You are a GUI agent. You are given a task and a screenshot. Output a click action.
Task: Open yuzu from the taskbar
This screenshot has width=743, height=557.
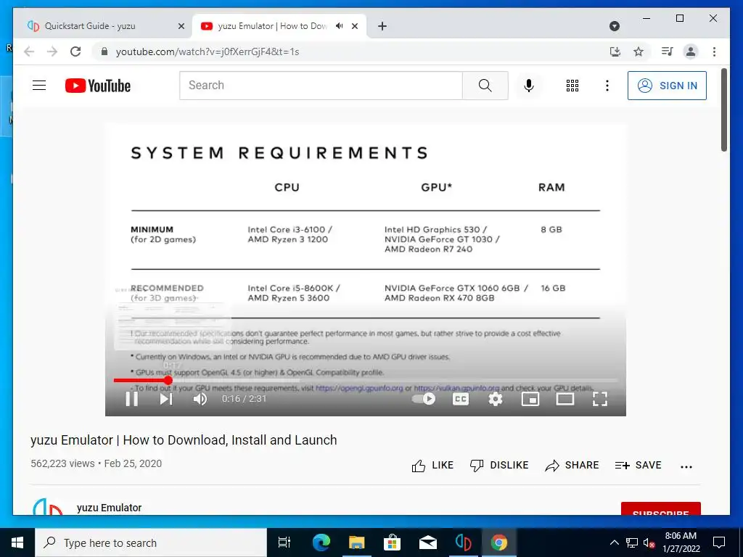click(x=463, y=542)
